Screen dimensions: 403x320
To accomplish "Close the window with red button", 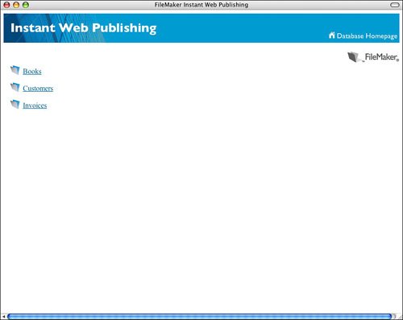I will coord(6,5).
